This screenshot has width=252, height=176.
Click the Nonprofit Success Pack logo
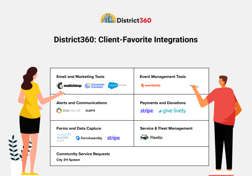coord(64,137)
